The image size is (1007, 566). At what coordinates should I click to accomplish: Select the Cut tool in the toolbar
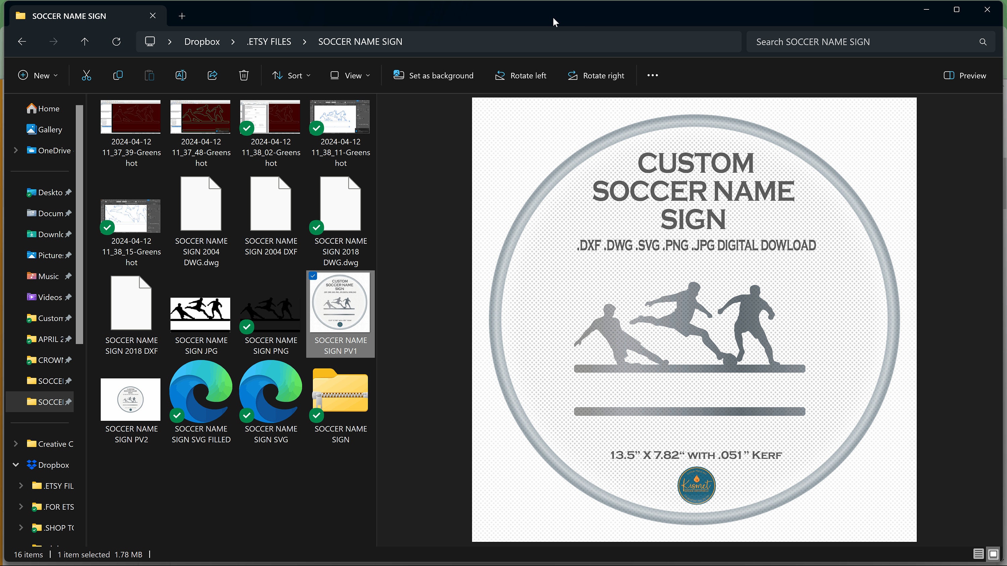[86, 75]
